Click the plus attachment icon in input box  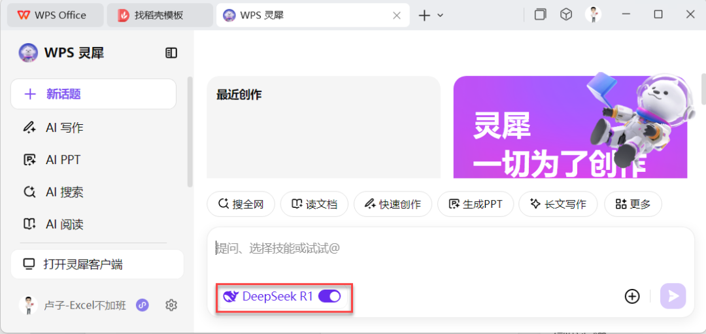pyautogui.click(x=632, y=296)
